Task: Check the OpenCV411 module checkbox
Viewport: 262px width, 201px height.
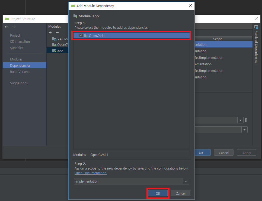Action: pos(81,35)
